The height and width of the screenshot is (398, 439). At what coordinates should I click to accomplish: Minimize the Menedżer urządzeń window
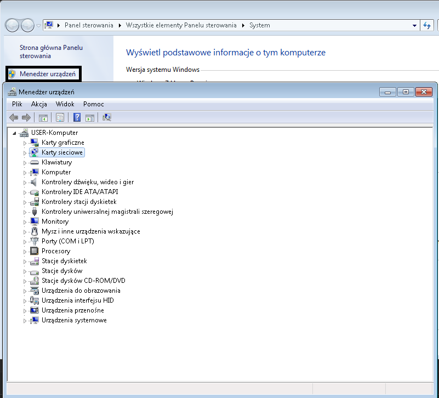pos(388,92)
